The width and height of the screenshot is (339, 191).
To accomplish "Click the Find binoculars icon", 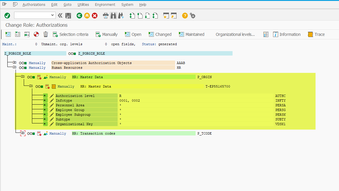I will point(113,16).
